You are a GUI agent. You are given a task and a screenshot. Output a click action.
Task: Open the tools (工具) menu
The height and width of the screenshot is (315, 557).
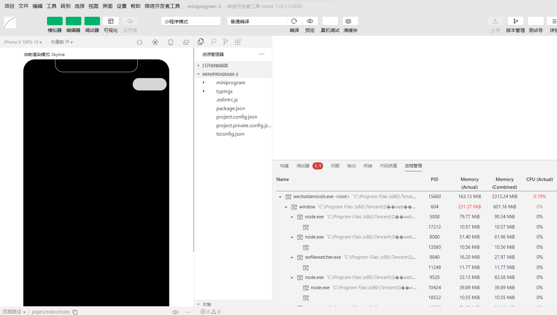(x=51, y=6)
